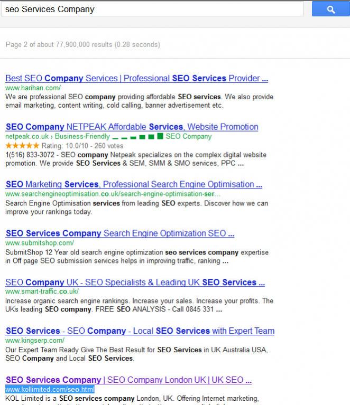Click Netpeak snippet with phone 1(516) 833-3072
The height and width of the screenshot is (405, 350).
[x=136, y=159]
